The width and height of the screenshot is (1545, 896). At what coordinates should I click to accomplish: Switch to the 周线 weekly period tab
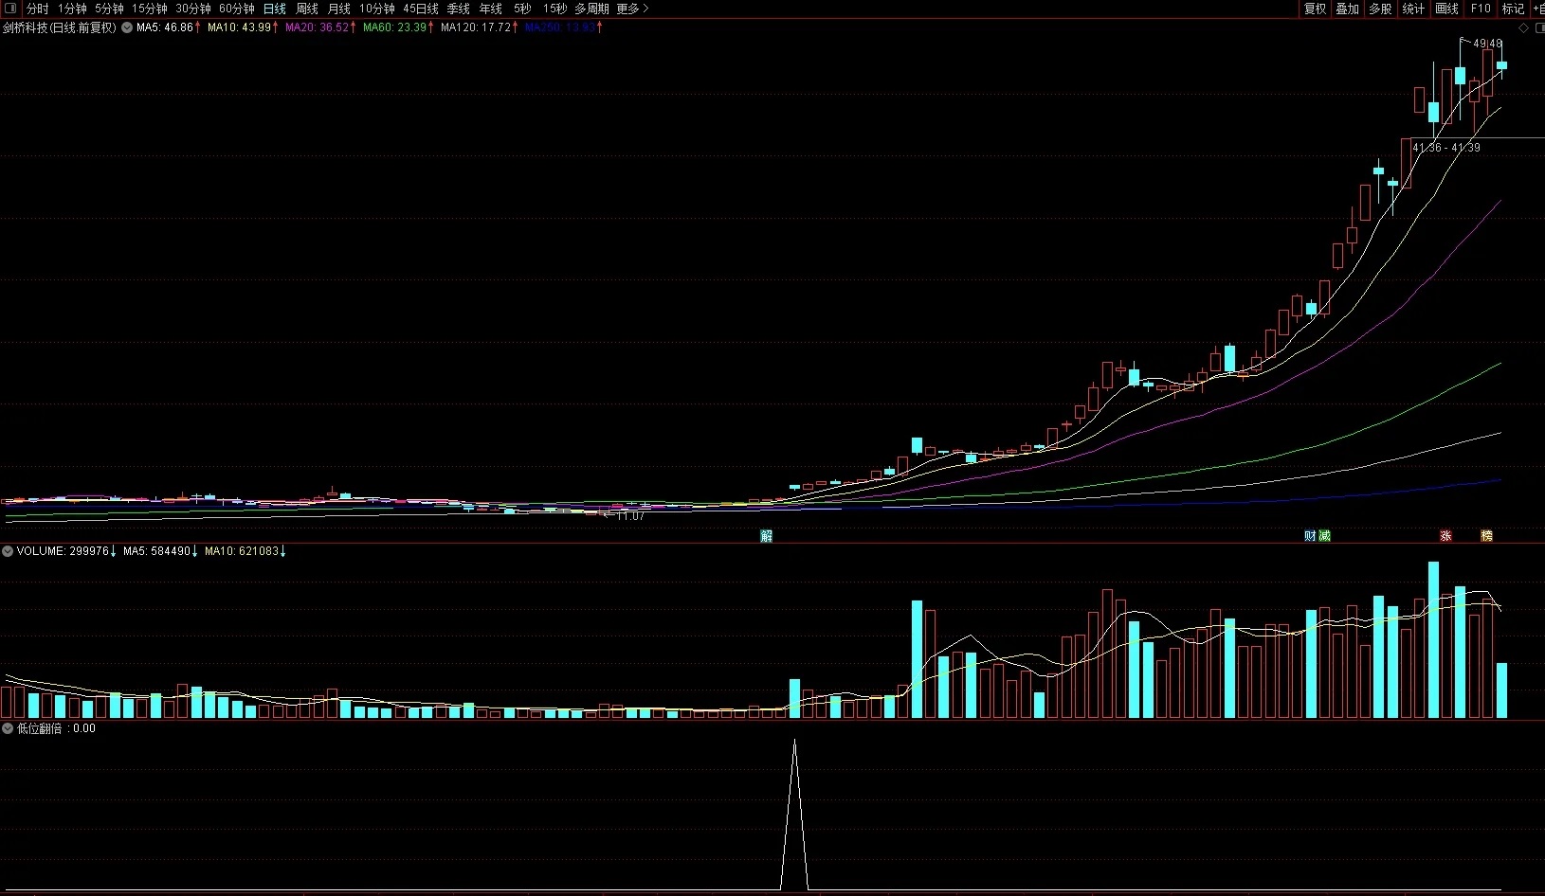click(307, 9)
